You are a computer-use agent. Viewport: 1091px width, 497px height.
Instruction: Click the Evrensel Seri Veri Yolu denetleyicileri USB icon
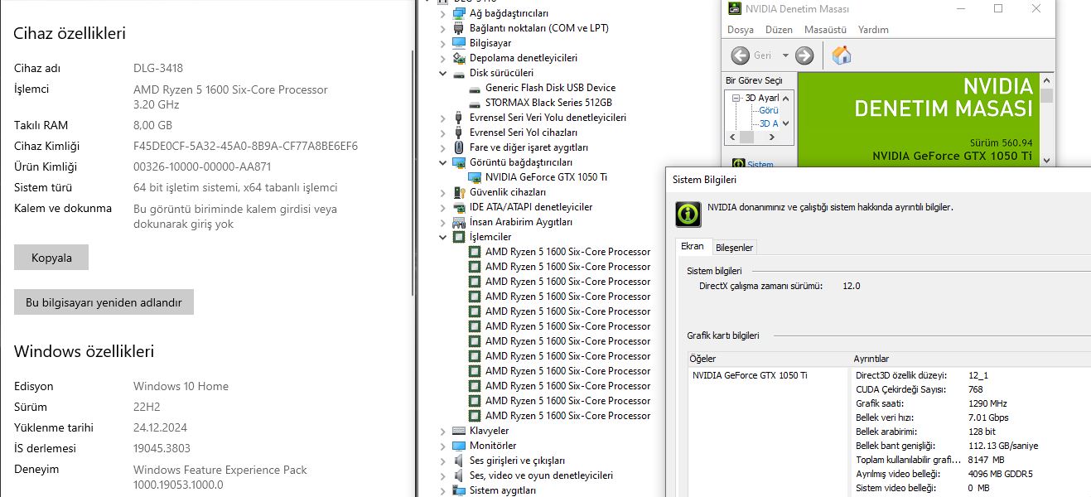coord(459,118)
